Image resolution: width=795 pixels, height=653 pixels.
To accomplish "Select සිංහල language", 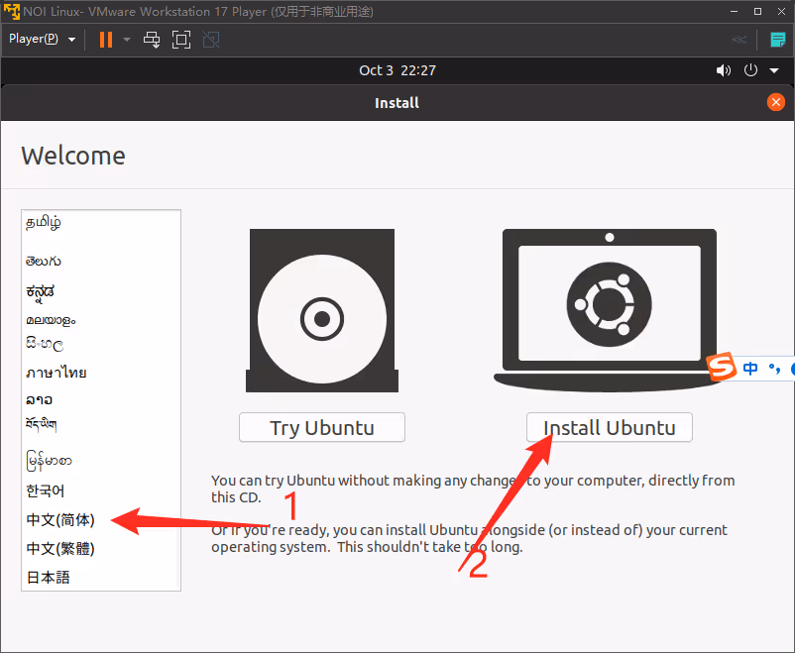I will [x=45, y=344].
